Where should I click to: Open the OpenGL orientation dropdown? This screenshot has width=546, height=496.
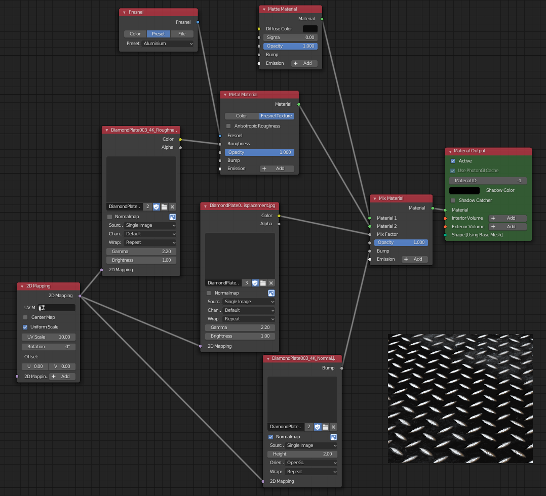tap(311, 463)
